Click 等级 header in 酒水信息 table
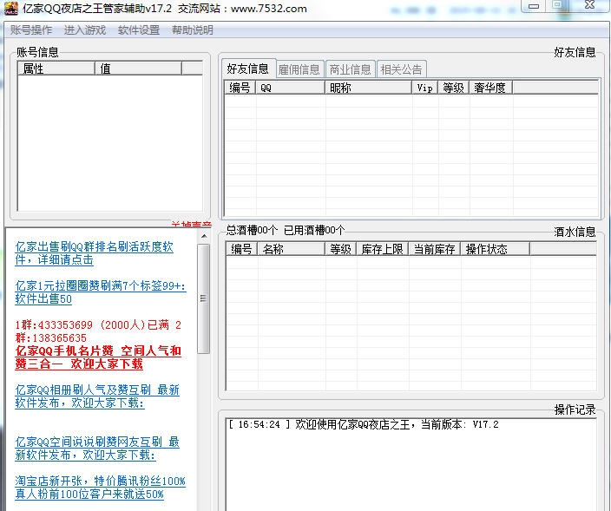 pos(341,249)
